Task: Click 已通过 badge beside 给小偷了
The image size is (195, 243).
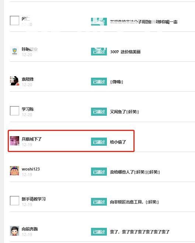Action: 99,142
